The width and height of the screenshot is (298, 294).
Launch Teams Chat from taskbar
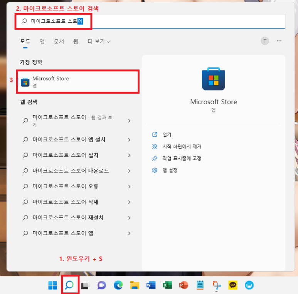click(x=102, y=285)
